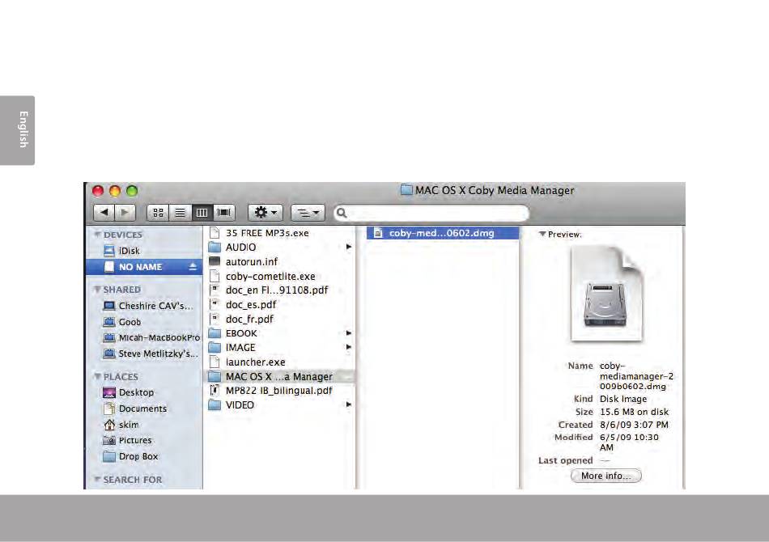Click the doc_es.pdf file icon

(215, 305)
